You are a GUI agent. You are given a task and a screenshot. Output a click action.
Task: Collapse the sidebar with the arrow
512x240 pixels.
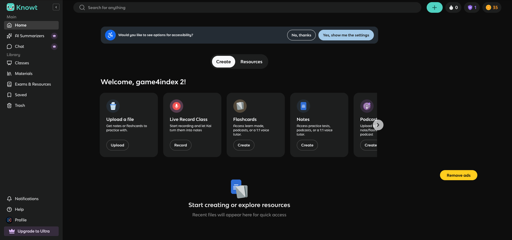[x=56, y=7]
